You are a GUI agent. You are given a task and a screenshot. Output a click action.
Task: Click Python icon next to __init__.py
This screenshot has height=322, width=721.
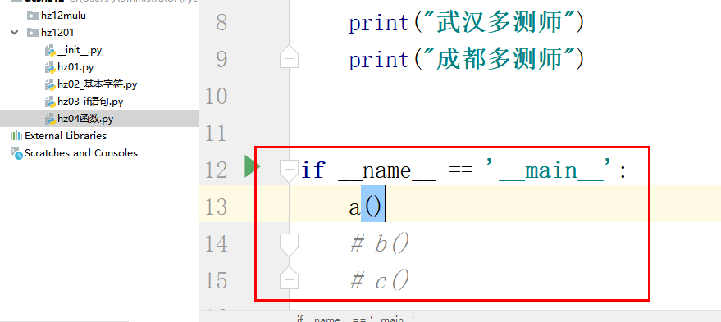pos(50,51)
